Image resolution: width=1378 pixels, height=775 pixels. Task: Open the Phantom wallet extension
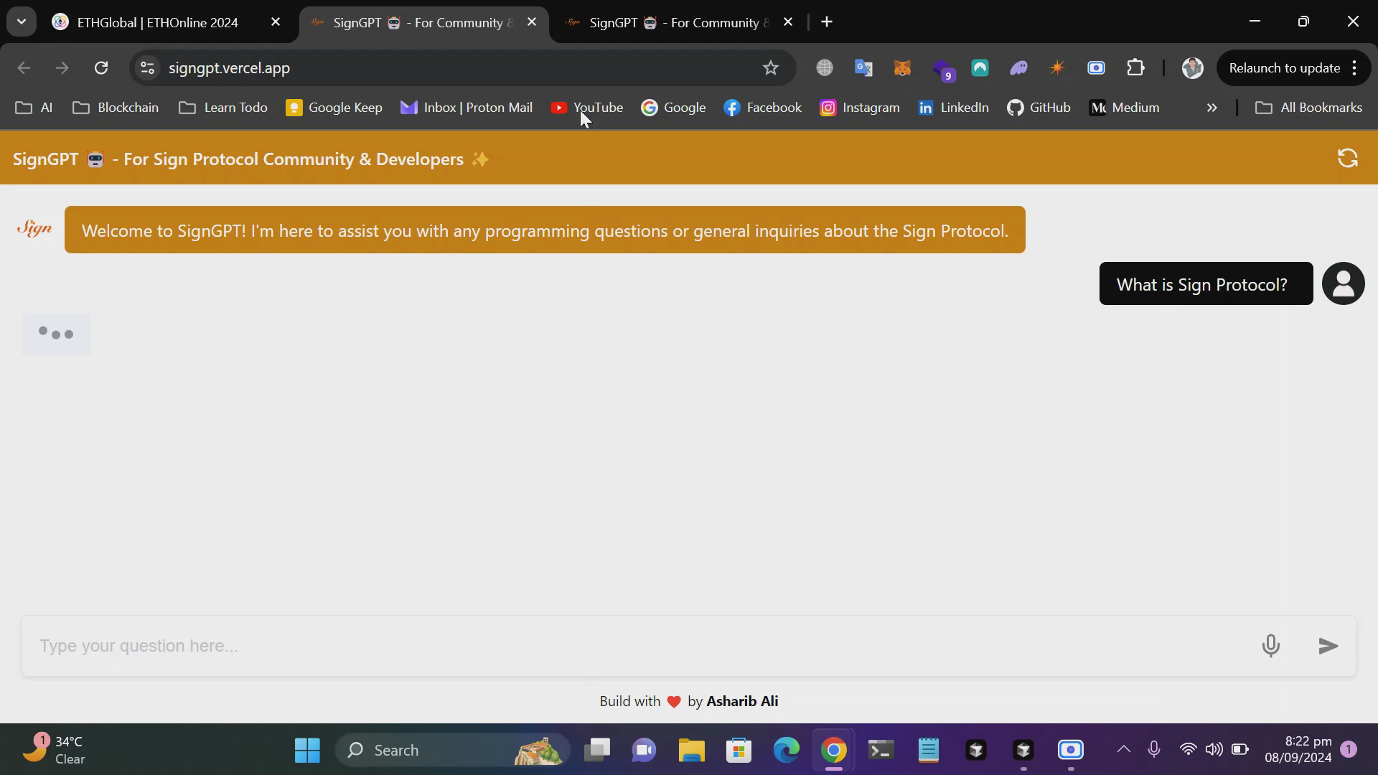click(1018, 68)
